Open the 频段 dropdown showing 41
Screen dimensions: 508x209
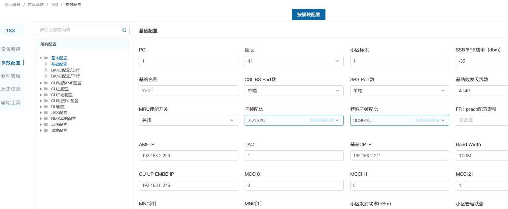tap(294, 61)
